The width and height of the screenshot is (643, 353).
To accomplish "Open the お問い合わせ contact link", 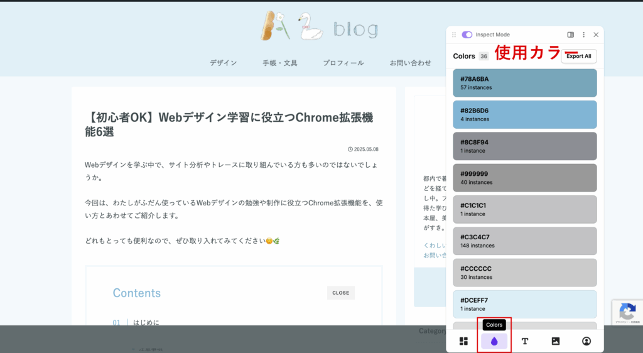I will point(410,63).
